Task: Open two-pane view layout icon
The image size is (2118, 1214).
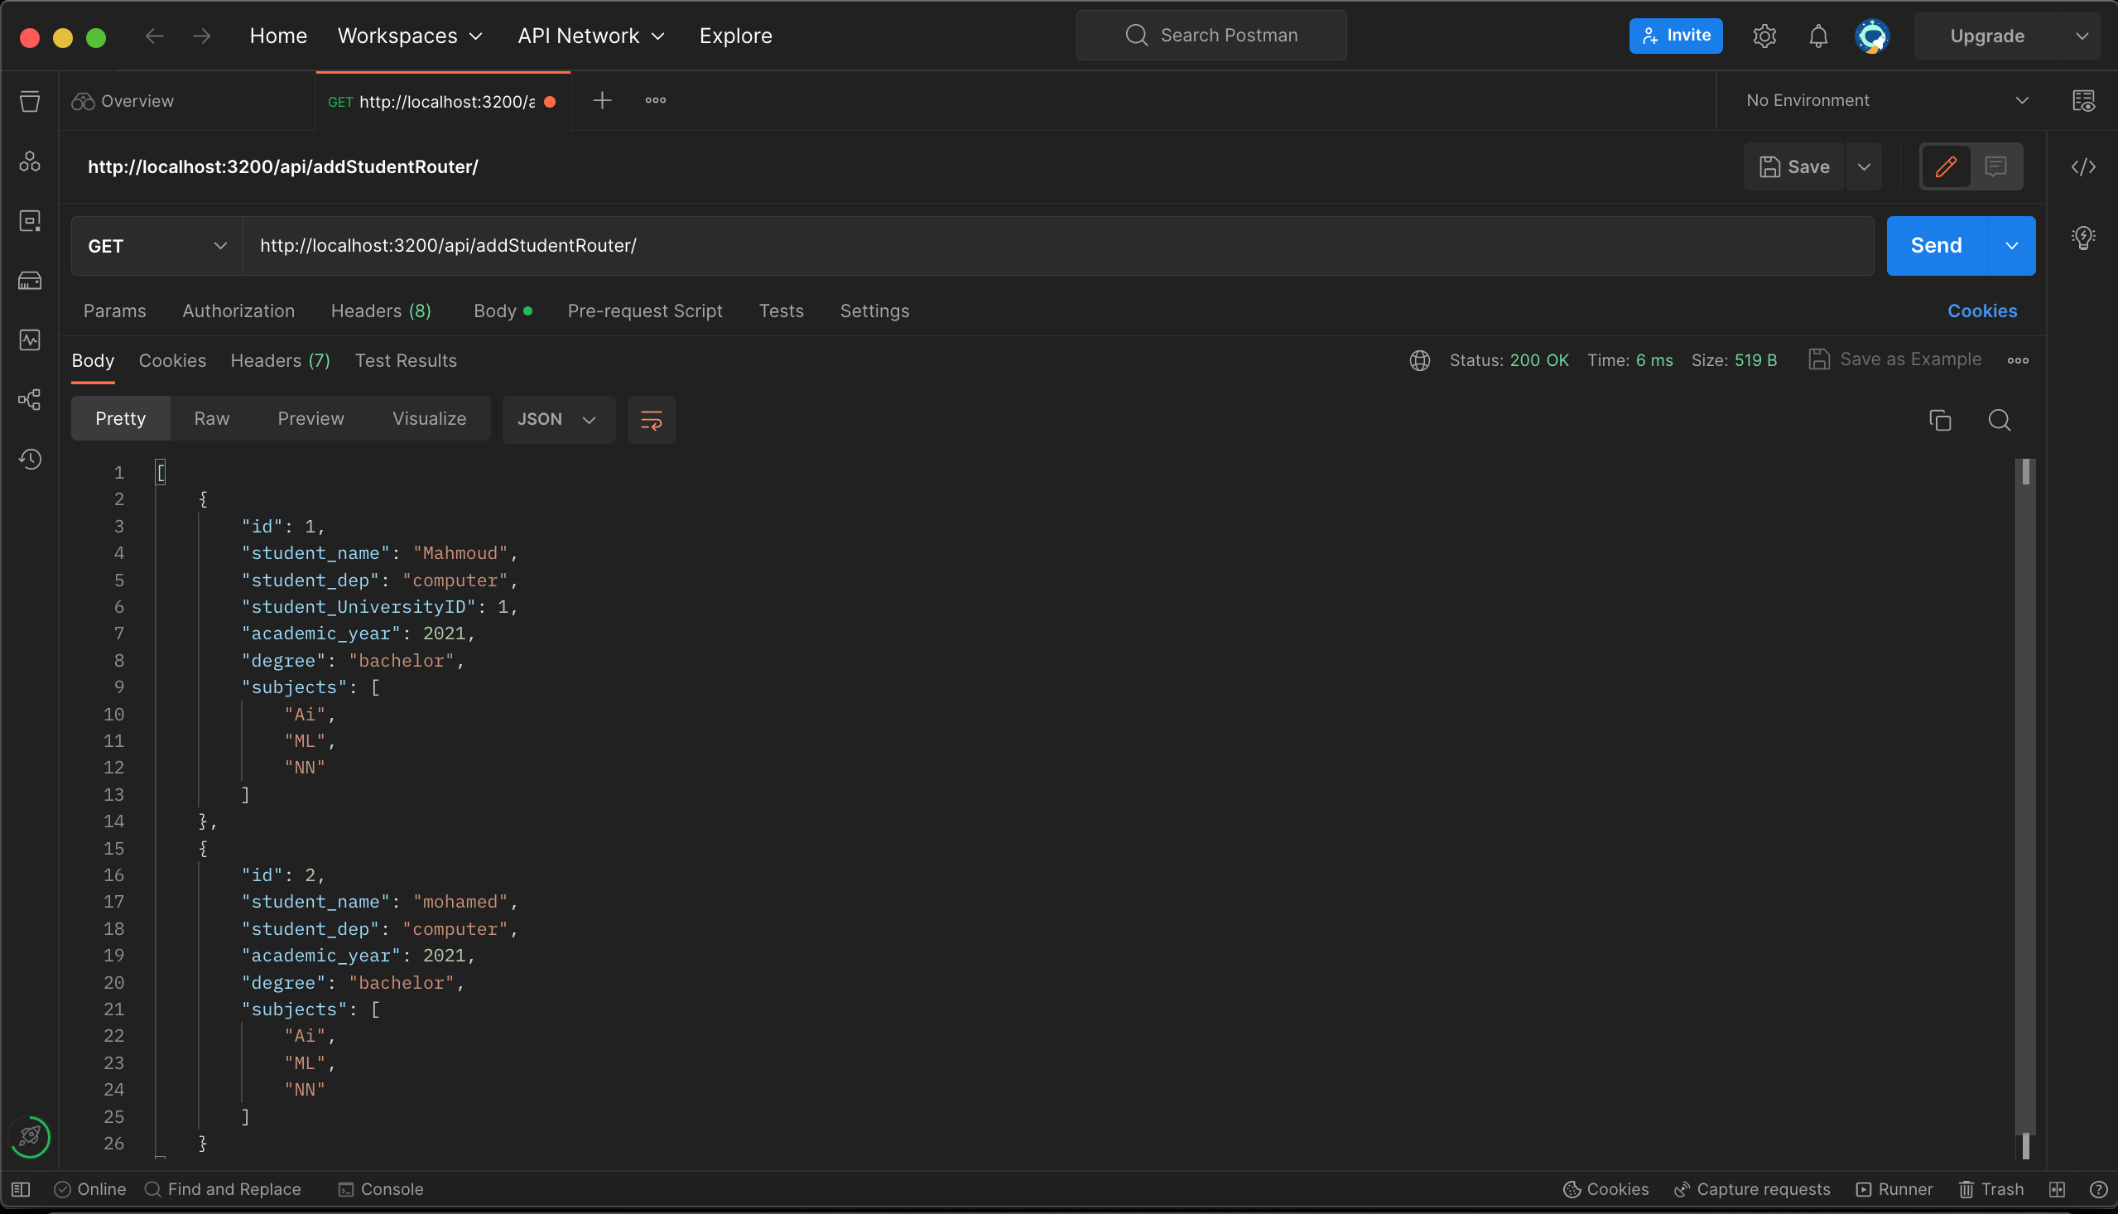Action: 2058,1190
